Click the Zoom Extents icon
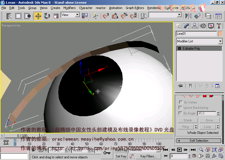This screenshot has width=225, height=160. pos(214,150)
